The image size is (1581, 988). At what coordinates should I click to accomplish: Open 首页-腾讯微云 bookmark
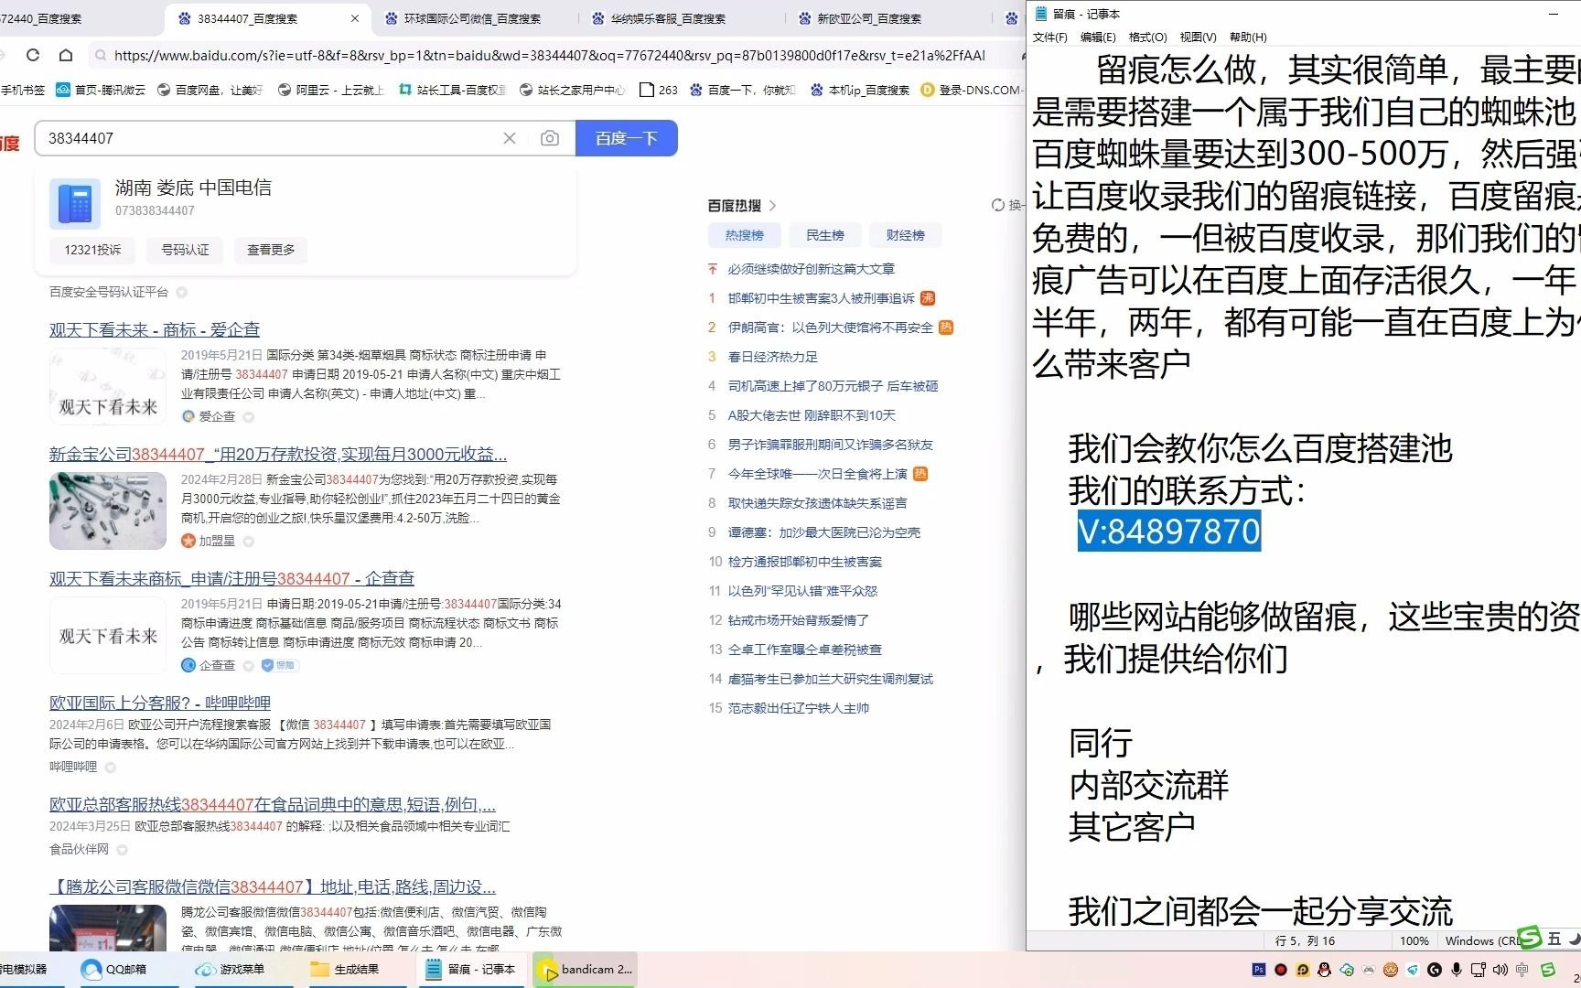(101, 90)
